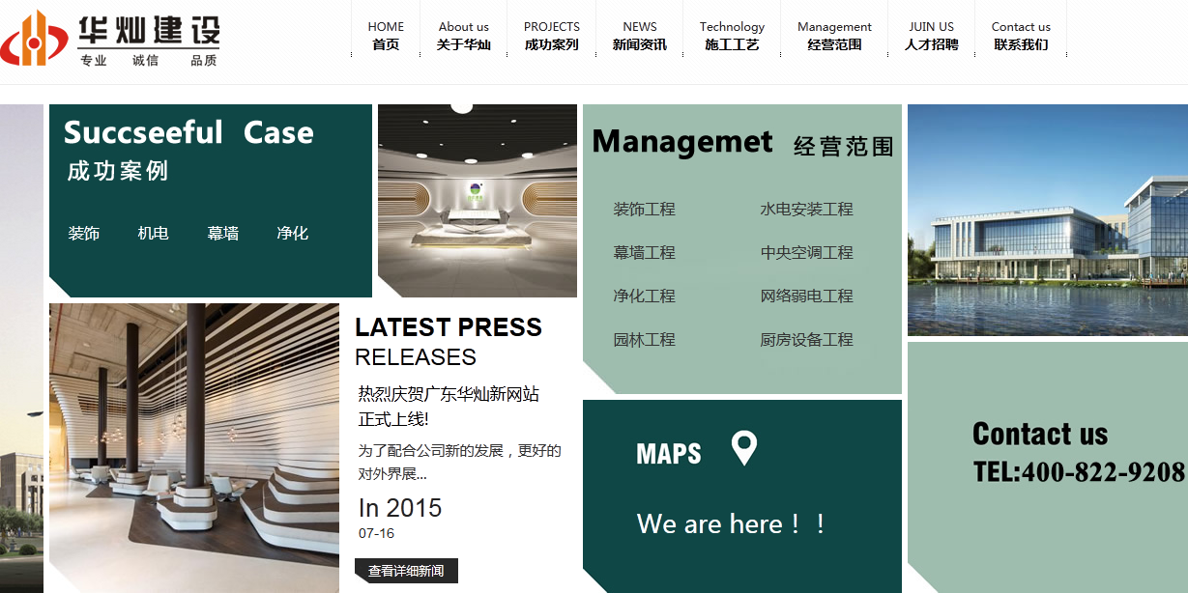Click the white reception lobby thumbnail
Image resolution: width=1188 pixels, height=593 pixels.
pos(477,201)
